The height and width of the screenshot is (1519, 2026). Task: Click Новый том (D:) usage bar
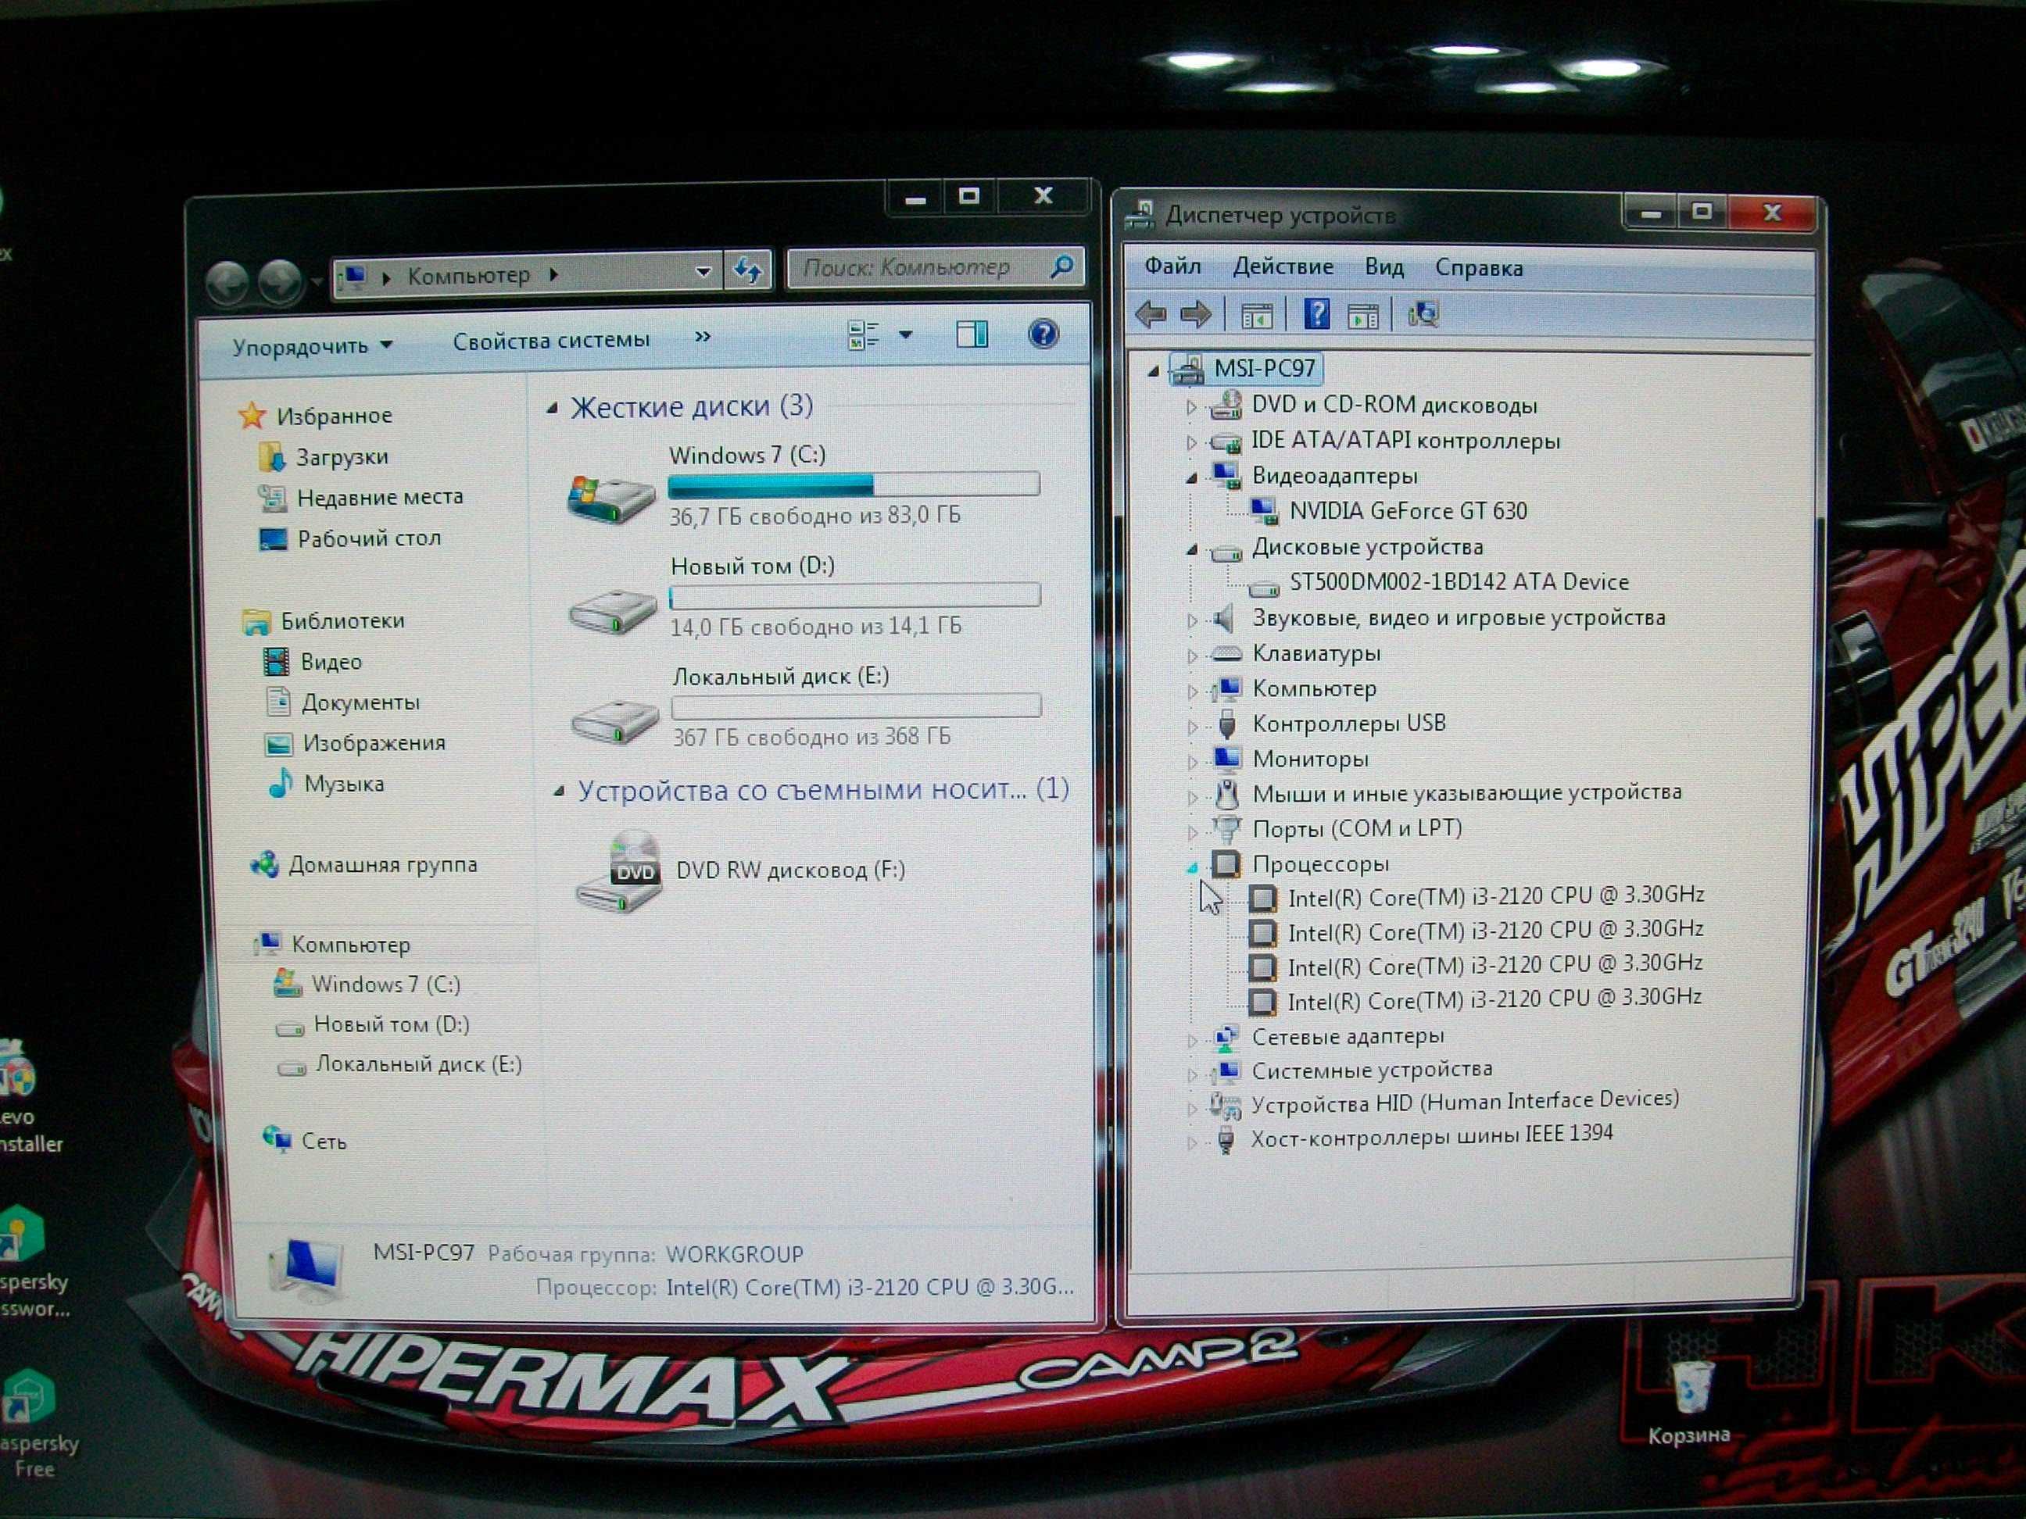click(x=855, y=596)
